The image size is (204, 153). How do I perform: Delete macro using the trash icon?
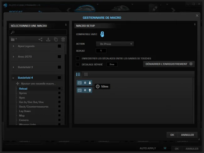[x=63, y=40]
